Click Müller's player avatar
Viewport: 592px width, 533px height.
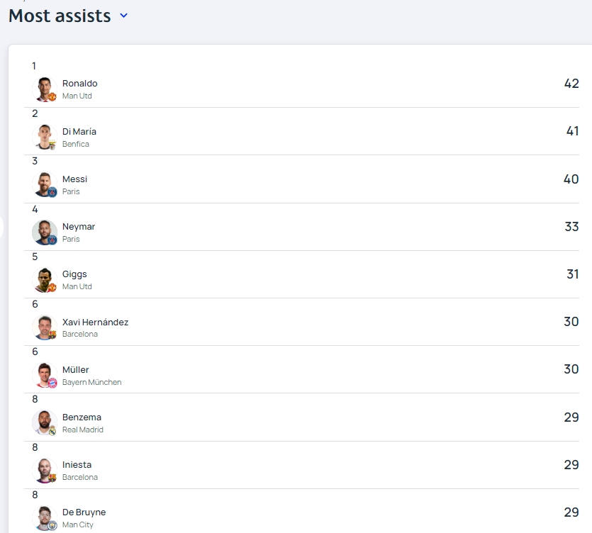click(x=44, y=375)
